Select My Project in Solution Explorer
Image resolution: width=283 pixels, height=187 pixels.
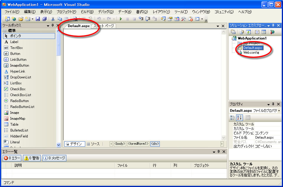[x=251, y=43]
